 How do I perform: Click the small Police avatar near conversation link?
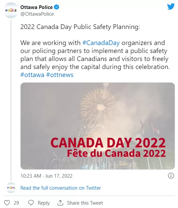pos(11,188)
